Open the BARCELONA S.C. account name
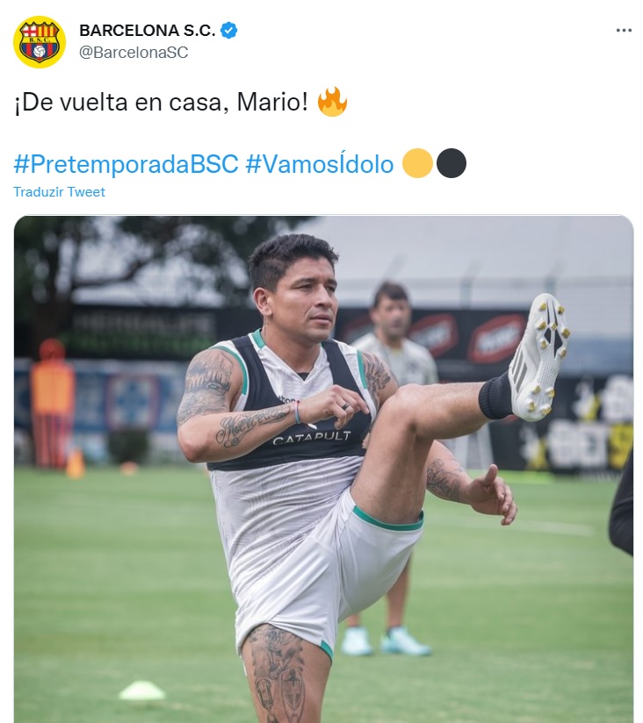 (x=148, y=31)
